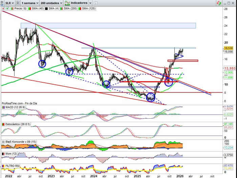
Task: Click the Blai5 Koncorde indicator icon
Action: tap(3, 142)
